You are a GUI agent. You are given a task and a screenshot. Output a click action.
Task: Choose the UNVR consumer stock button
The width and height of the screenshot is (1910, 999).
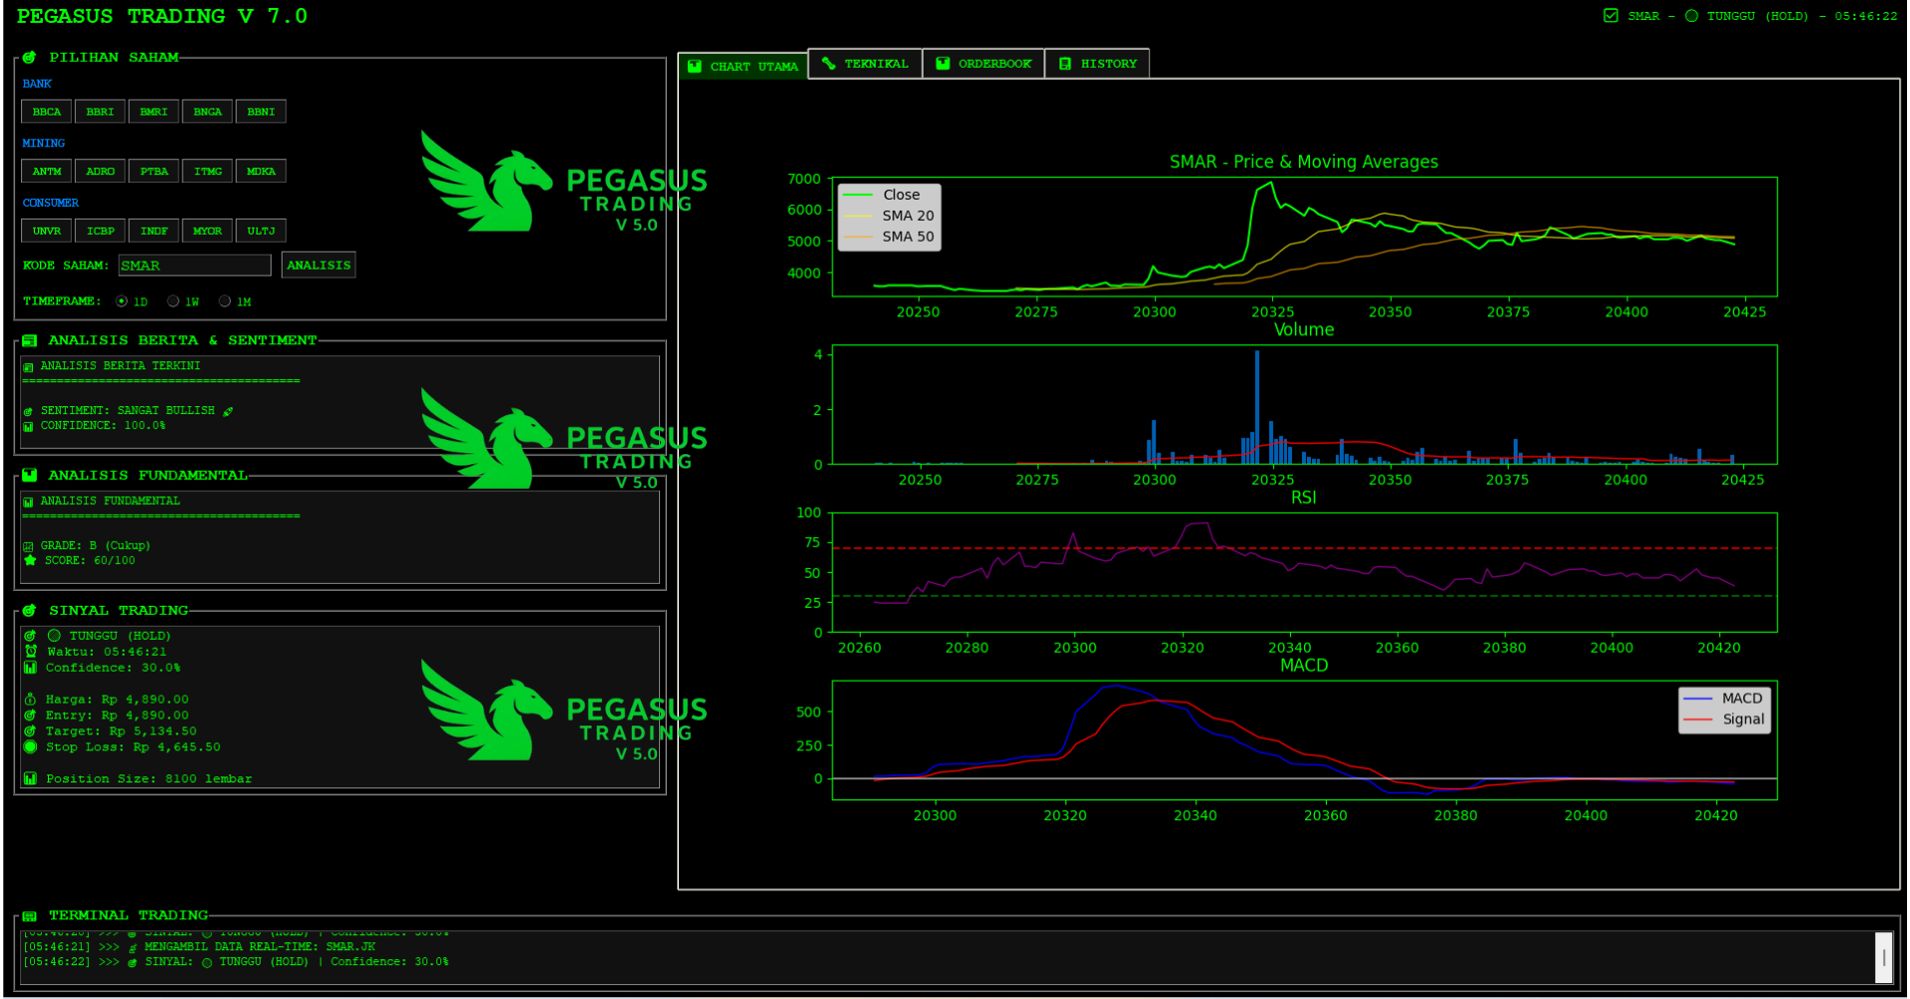pyautogui.click(x=47, y=232)
